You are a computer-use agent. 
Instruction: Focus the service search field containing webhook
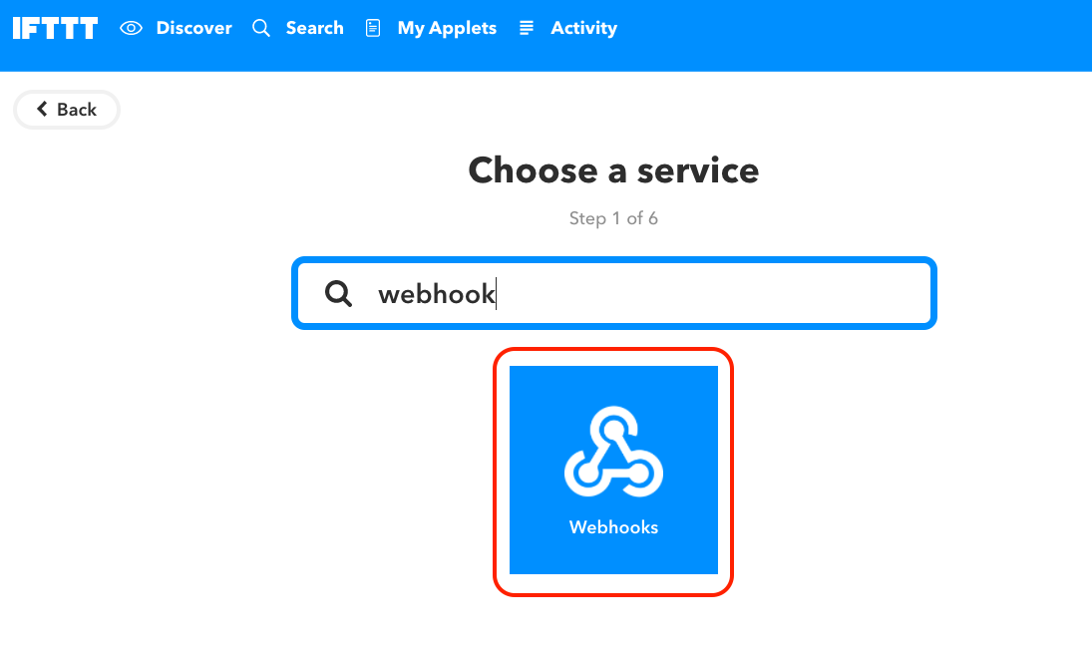[x=614, y=293]
